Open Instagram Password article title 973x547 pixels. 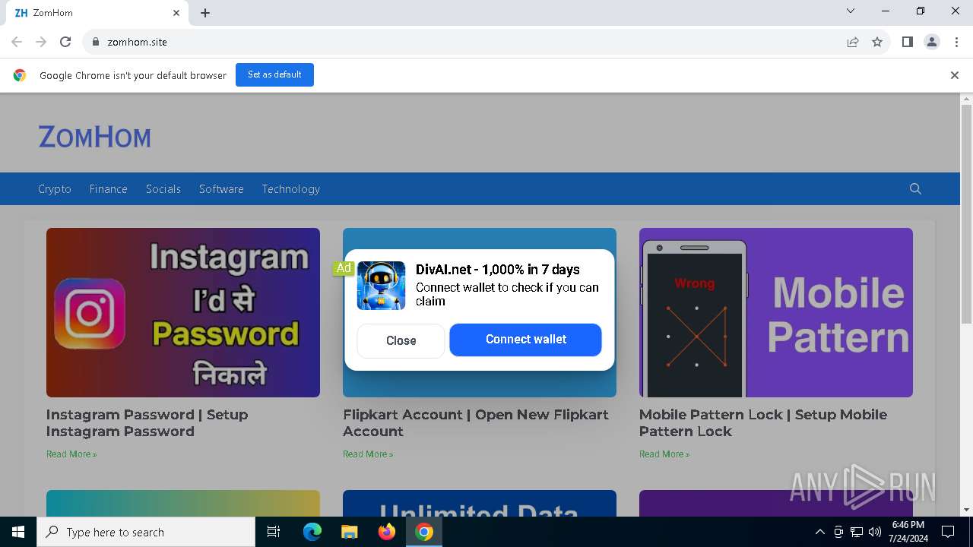[147, 423]
